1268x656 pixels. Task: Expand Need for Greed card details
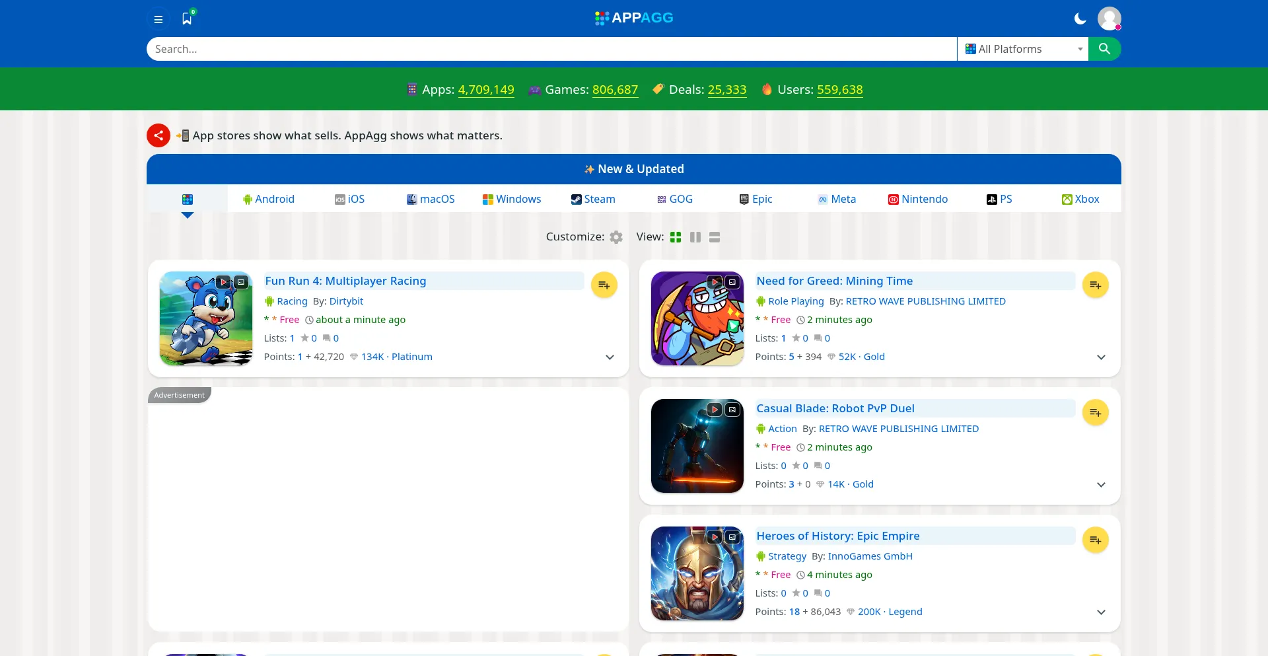[1102, 357]
